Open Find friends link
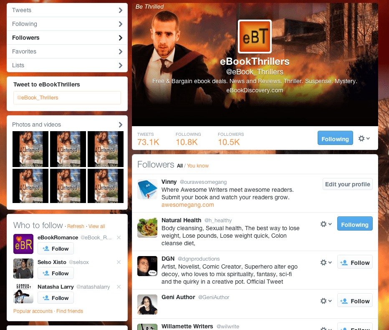 click(x=70, y=311)
